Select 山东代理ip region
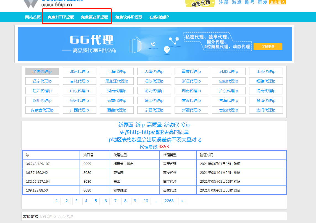Screen dimensions: 316x223 79,91
